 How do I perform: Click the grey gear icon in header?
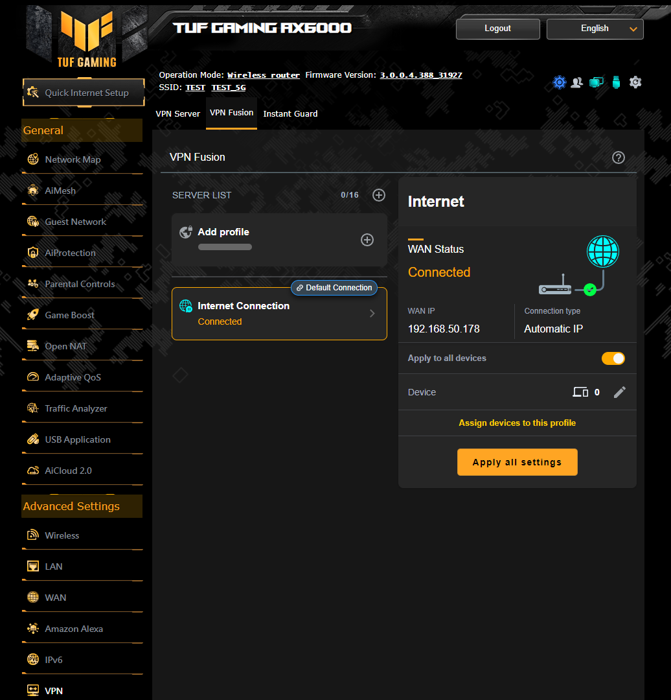(635, 82)
